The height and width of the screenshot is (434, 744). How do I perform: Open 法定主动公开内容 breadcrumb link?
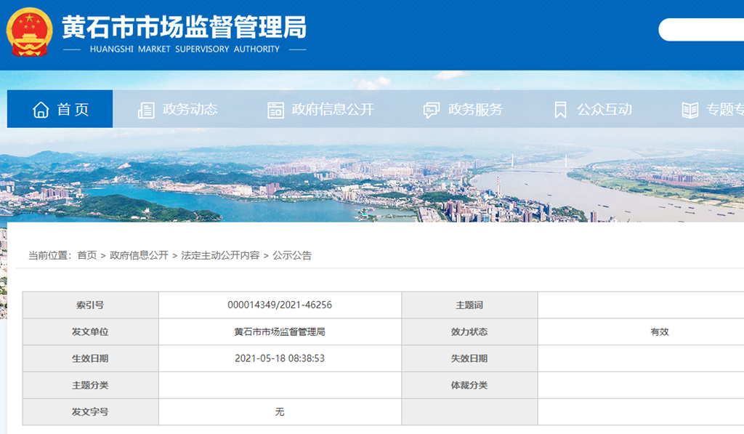(x=220, y=255)
